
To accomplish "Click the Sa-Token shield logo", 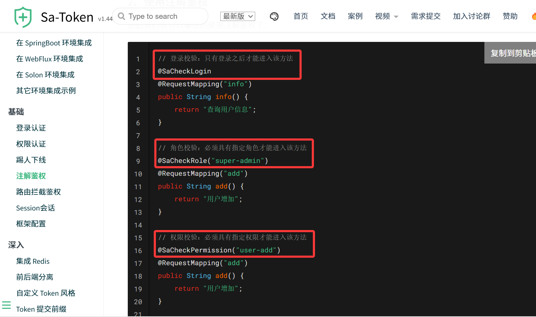I will 23,17.
